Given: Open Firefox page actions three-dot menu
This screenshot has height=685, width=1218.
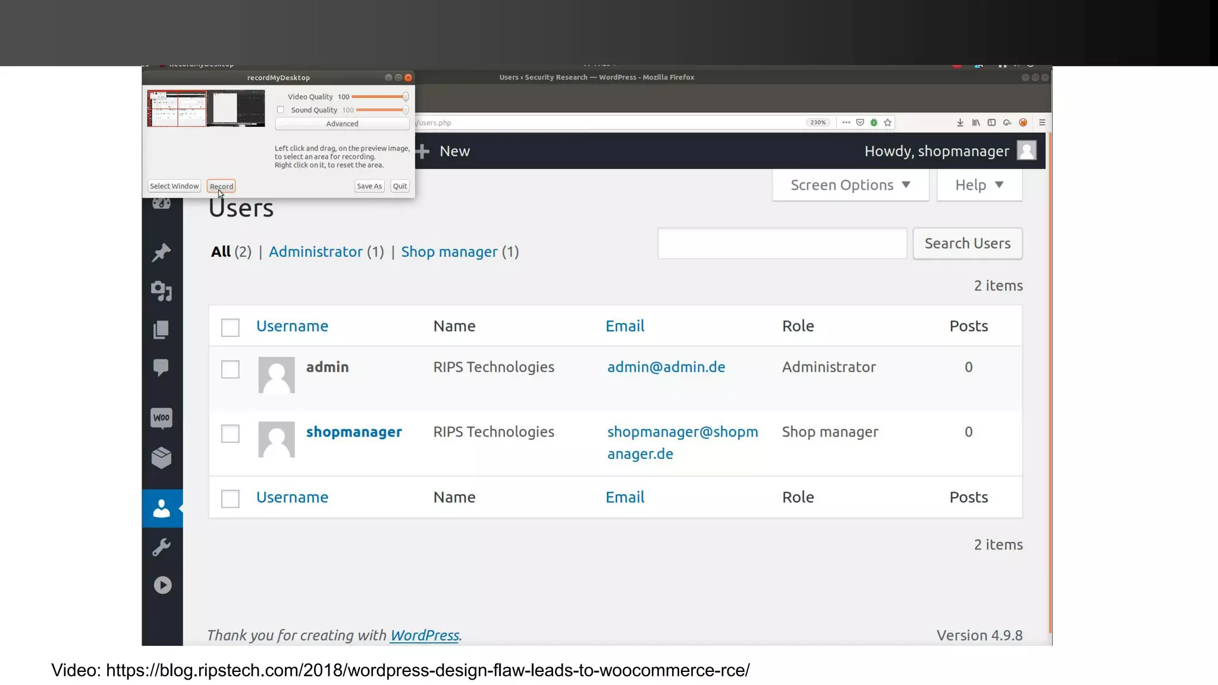Looking at the screenshot, I should pos(846,122).
